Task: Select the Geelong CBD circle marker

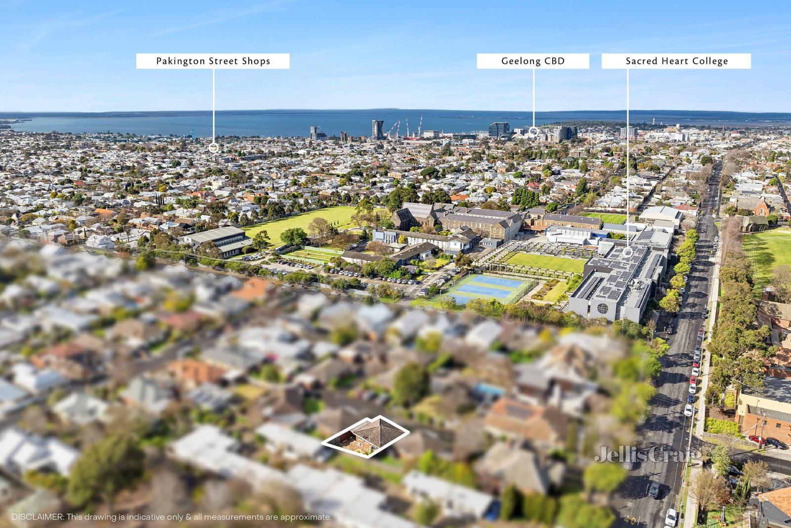Action: [533, 132]
